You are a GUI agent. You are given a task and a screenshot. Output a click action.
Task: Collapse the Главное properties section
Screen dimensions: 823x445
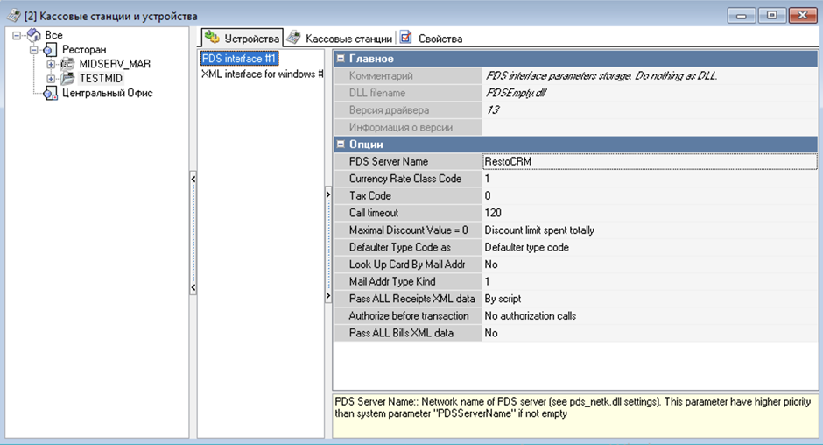point(341,59)
